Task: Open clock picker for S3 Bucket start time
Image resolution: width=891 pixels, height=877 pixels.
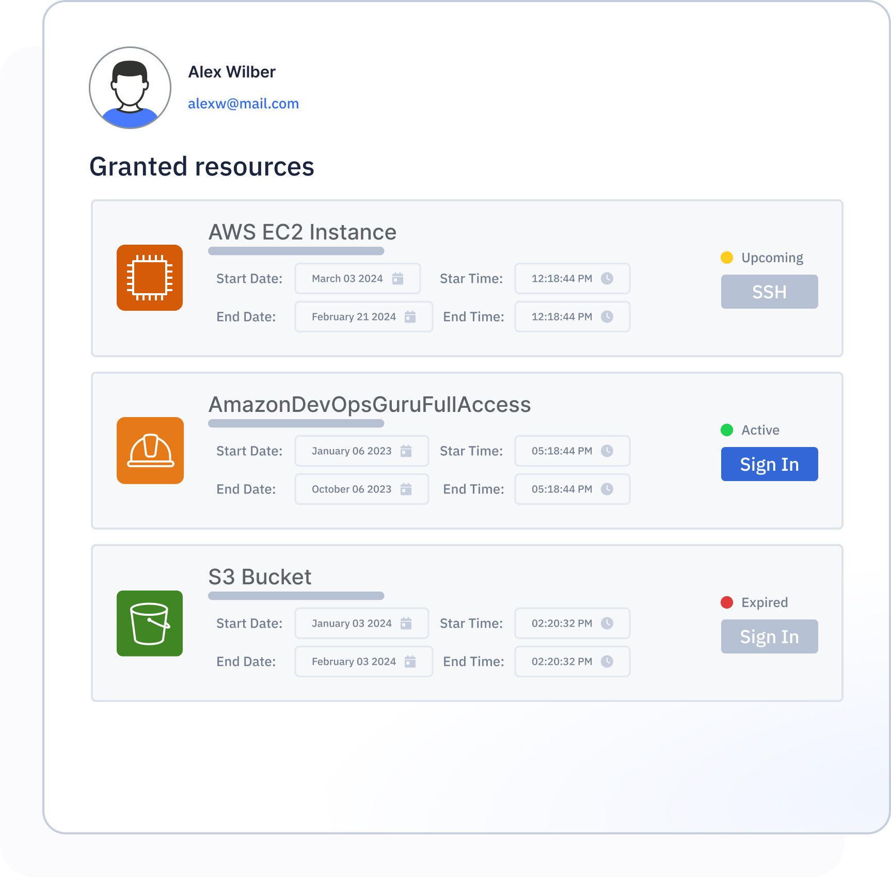Action: 607,624
